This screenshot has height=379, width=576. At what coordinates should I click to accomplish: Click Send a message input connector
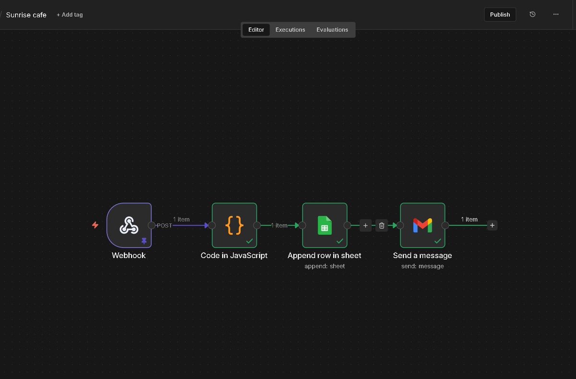[400, 225]
